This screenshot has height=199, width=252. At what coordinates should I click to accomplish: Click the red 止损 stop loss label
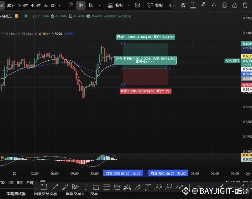(x=145, y=91)
